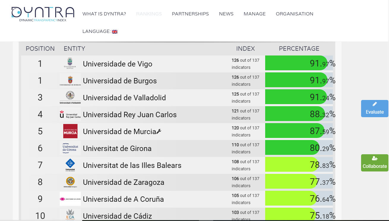Open the DYNTRA logo home link
This screenshot has width=389, height=221.
point(43,14)
